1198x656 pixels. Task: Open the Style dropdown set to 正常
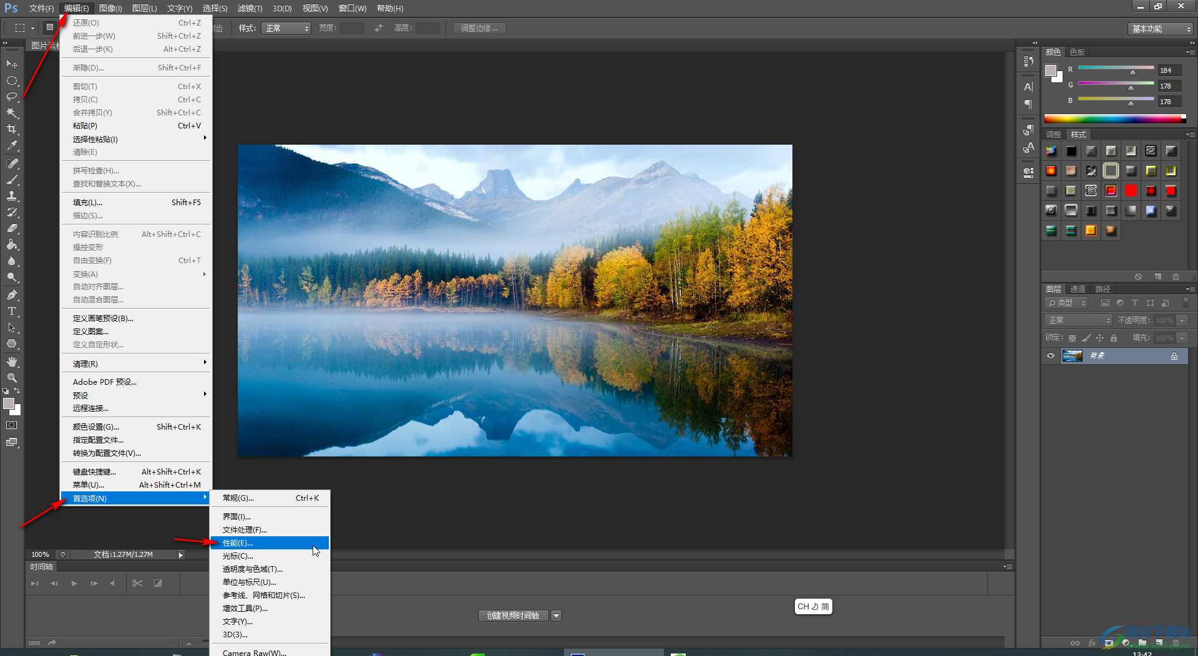(x=286, y=29)
